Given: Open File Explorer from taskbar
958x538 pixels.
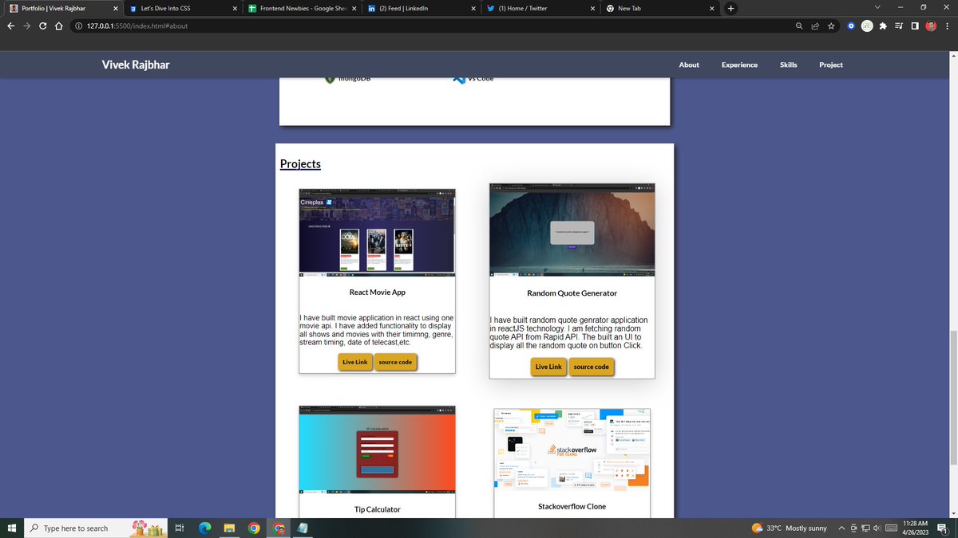Looking at the screenshot, I should 229,528.
